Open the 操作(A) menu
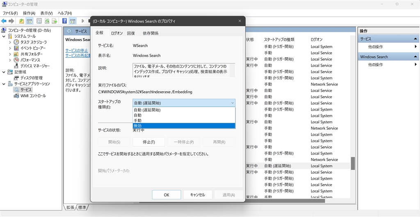The image size is (420, 217). [x=29, y=13]
